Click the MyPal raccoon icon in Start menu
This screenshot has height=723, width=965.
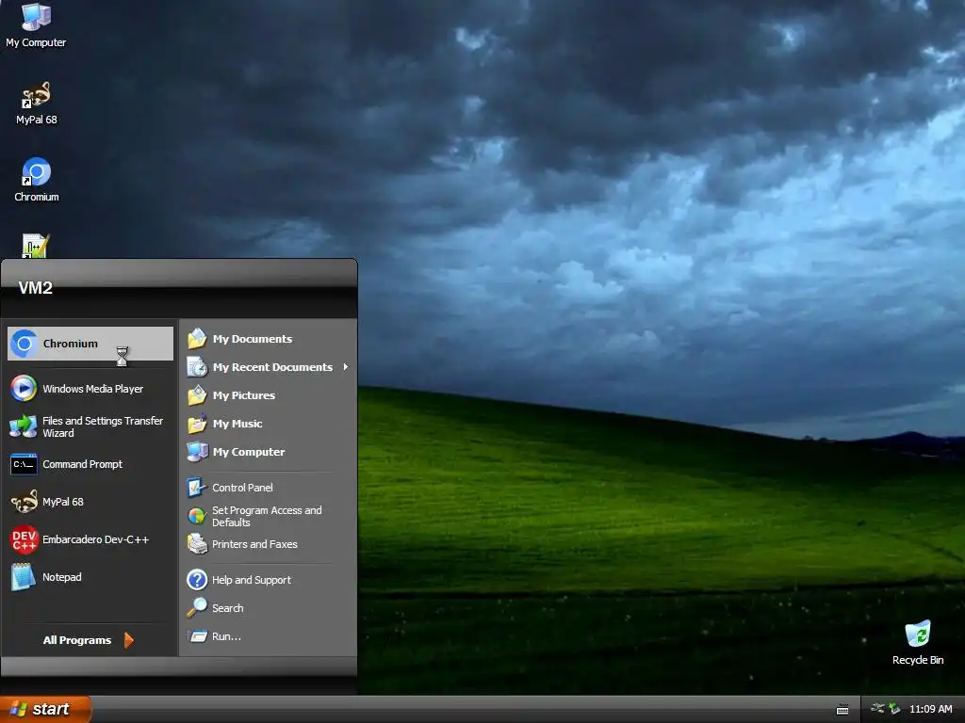tap(25, 502)
